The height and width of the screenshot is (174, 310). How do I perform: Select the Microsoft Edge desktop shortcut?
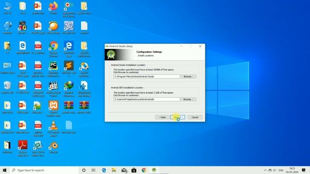(x=69, y=49)
